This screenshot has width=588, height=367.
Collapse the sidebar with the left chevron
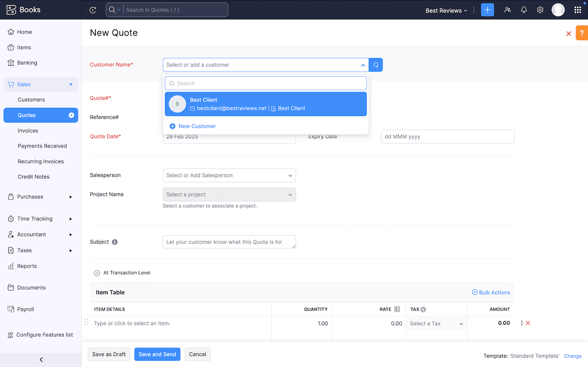[41, 360]
